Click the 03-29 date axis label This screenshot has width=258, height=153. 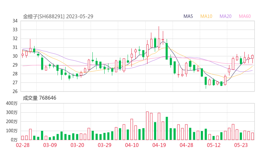[x=105, y=145]
